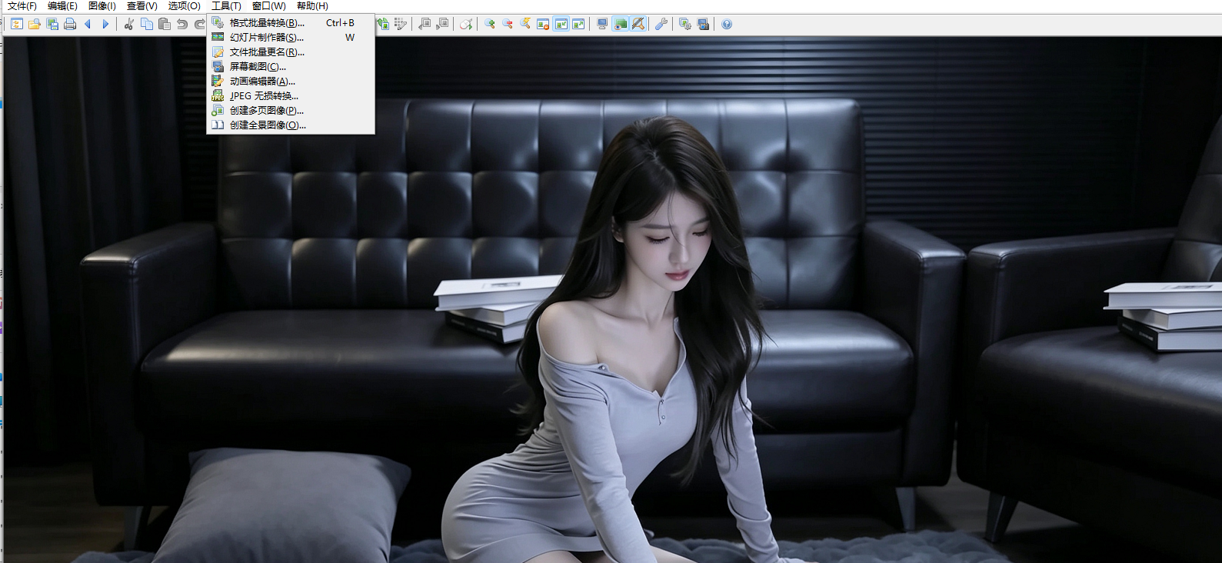The width and height of the screenshot is (1222, 563).
Task: Go to the next image arrow
Action: [x=105, y=24]
